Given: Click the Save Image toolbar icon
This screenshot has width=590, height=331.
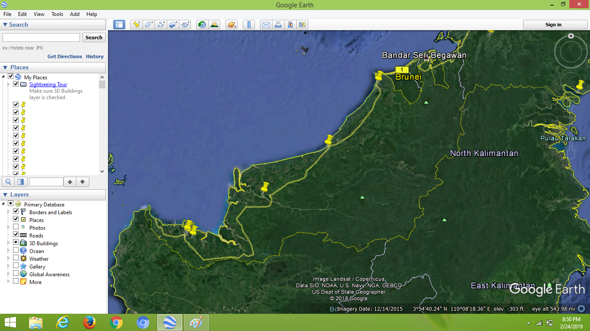Looking at the screenshot, I should (302, 25).
